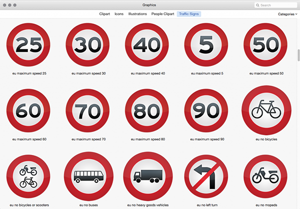This screenshot has height=209, width=300.
Task: Click the 'eu no mopeds' caption
Action: (266, 205)
